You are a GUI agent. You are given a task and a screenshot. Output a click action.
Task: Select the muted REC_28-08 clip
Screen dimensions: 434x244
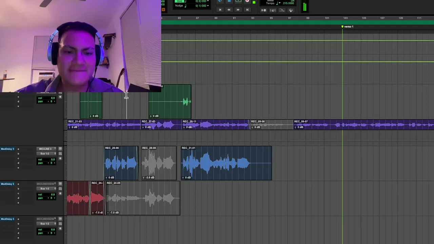tap(159, 163)
